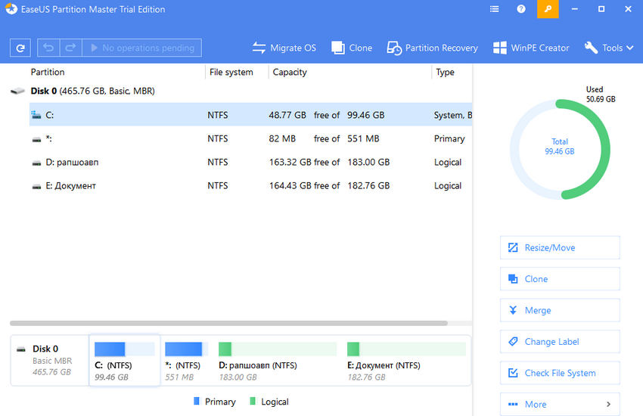Click the Change Label tag icon
Viewport: 643px width, 416px height.
[513, 341]
